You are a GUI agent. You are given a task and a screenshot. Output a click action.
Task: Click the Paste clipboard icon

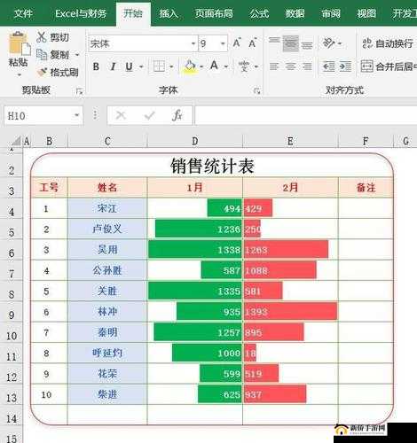point(19,43)
